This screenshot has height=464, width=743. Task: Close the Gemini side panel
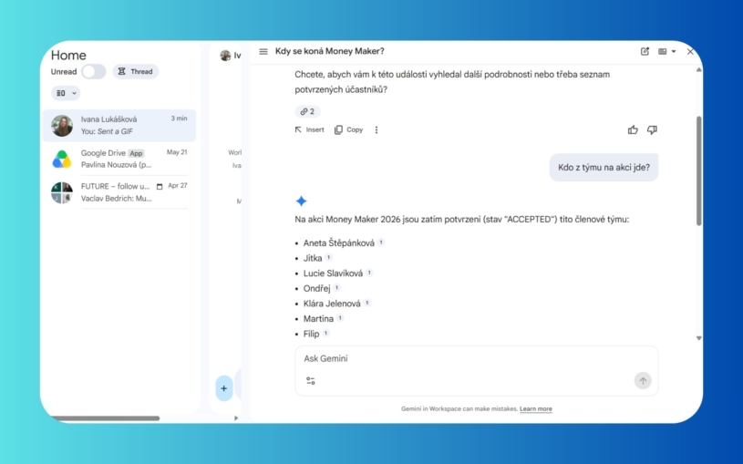[x=690, y=51]
